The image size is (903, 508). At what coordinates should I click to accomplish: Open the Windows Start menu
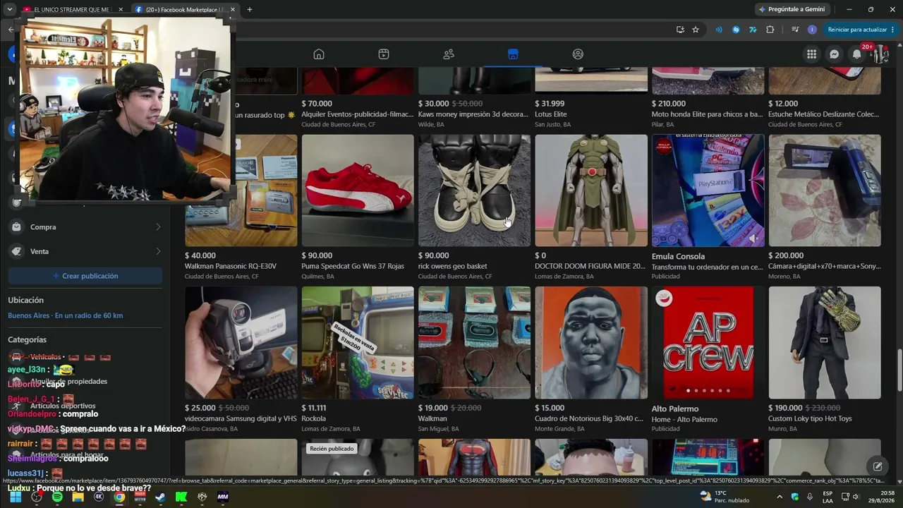pyautogui.click(x=16, y=497)
